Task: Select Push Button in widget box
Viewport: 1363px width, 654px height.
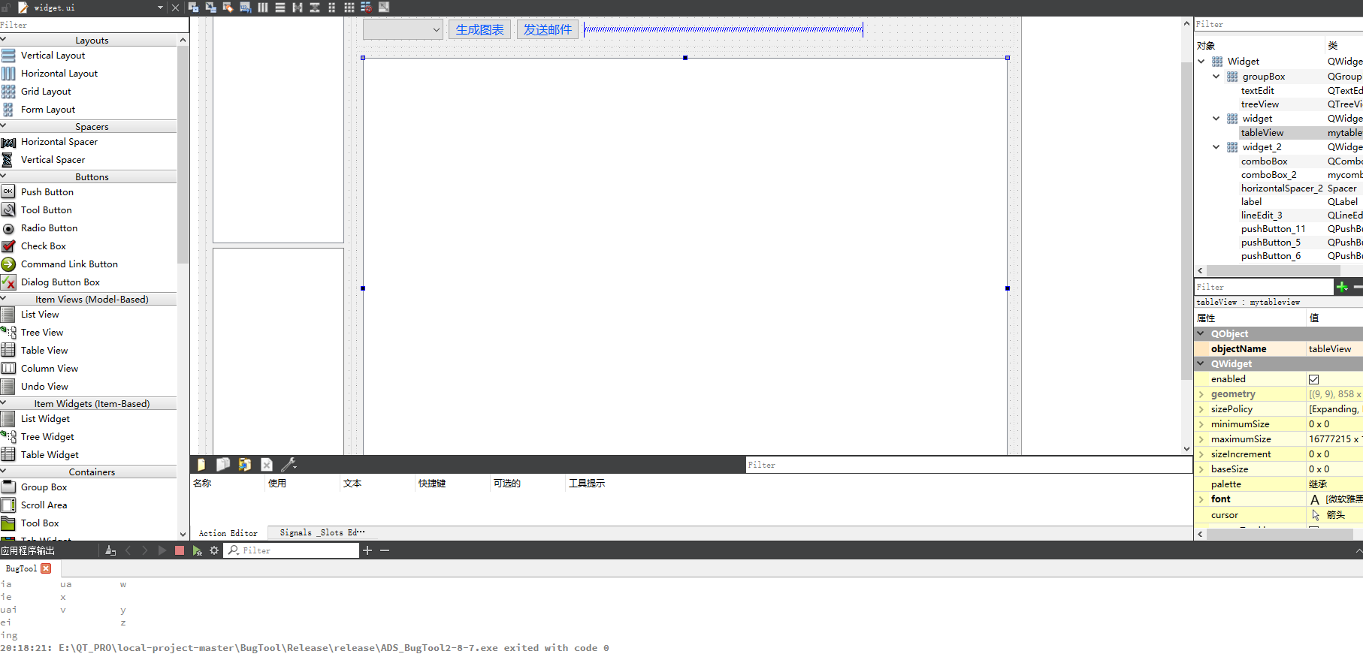Action: point(47,192)
